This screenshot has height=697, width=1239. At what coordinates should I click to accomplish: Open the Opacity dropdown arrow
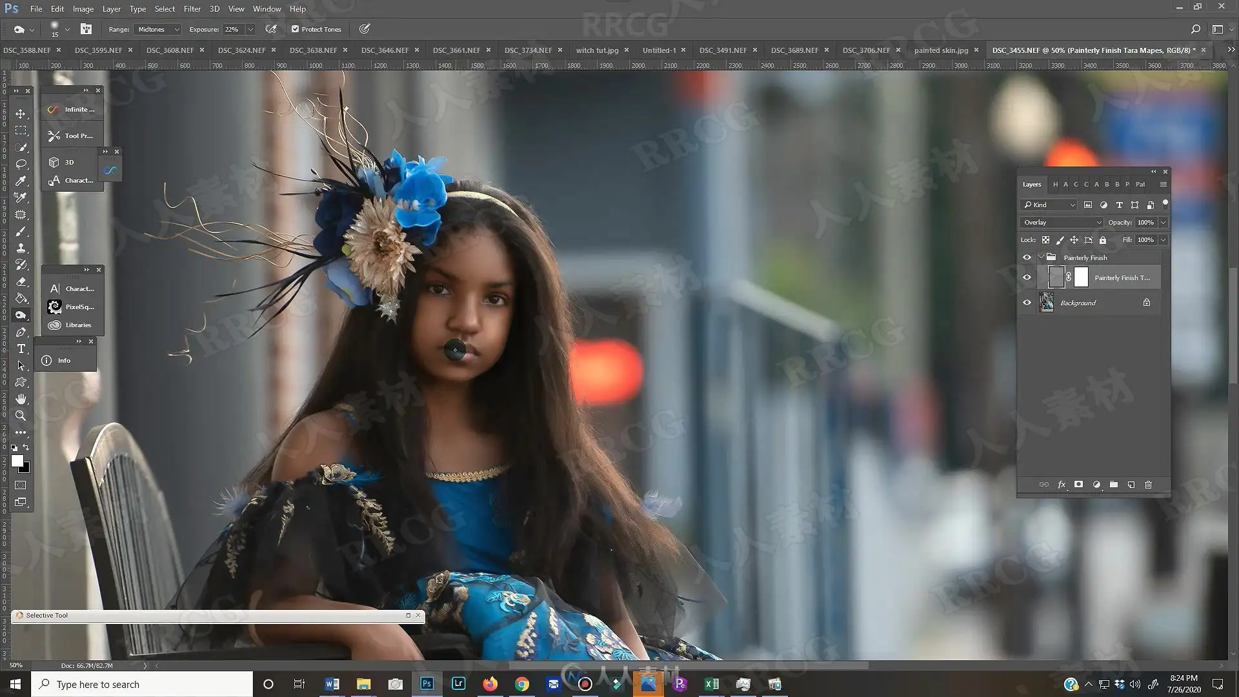pos(1163,222)
